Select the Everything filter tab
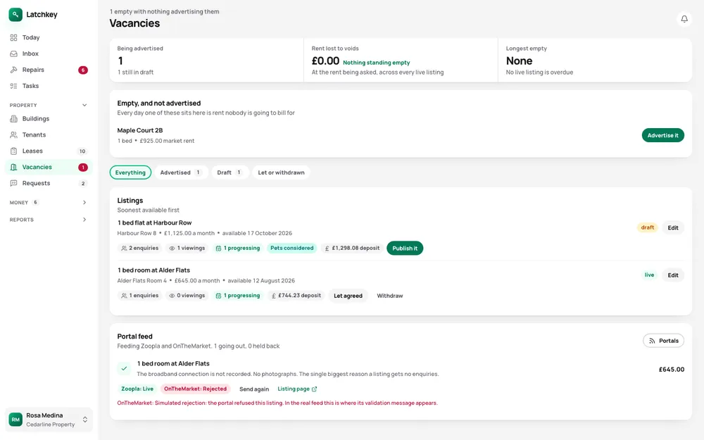This screenshot has height=440, width=704. point(130,173)
